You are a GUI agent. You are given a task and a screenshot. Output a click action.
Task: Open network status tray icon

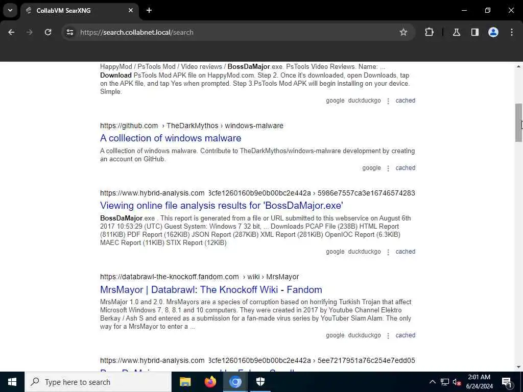point(445,382)
